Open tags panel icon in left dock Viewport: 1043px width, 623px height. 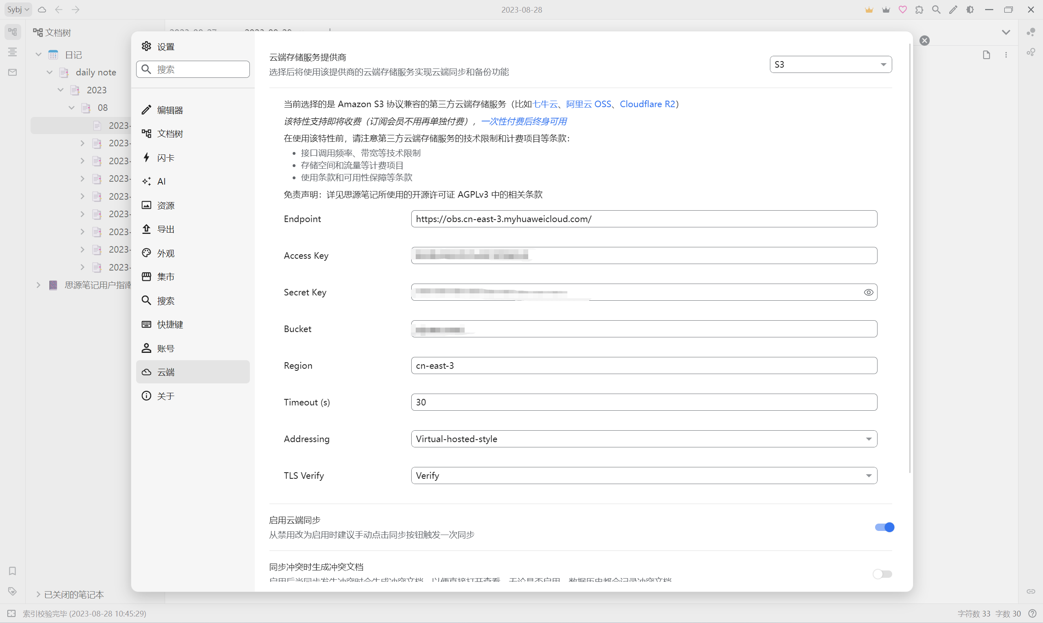click(13, 591)
